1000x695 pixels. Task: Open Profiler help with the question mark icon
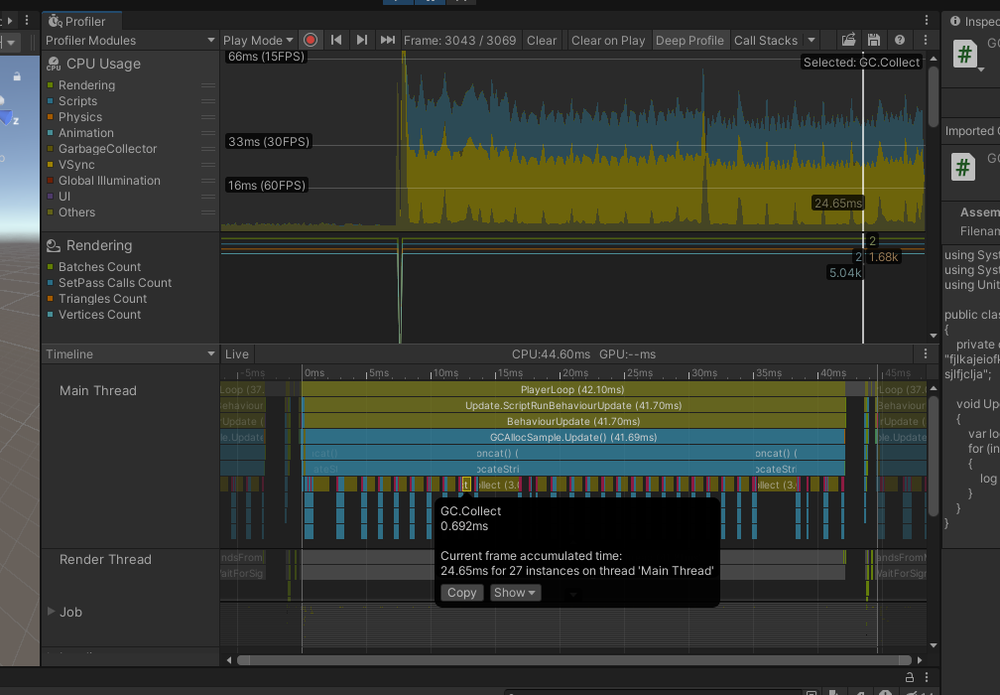[x=899, y=40]
